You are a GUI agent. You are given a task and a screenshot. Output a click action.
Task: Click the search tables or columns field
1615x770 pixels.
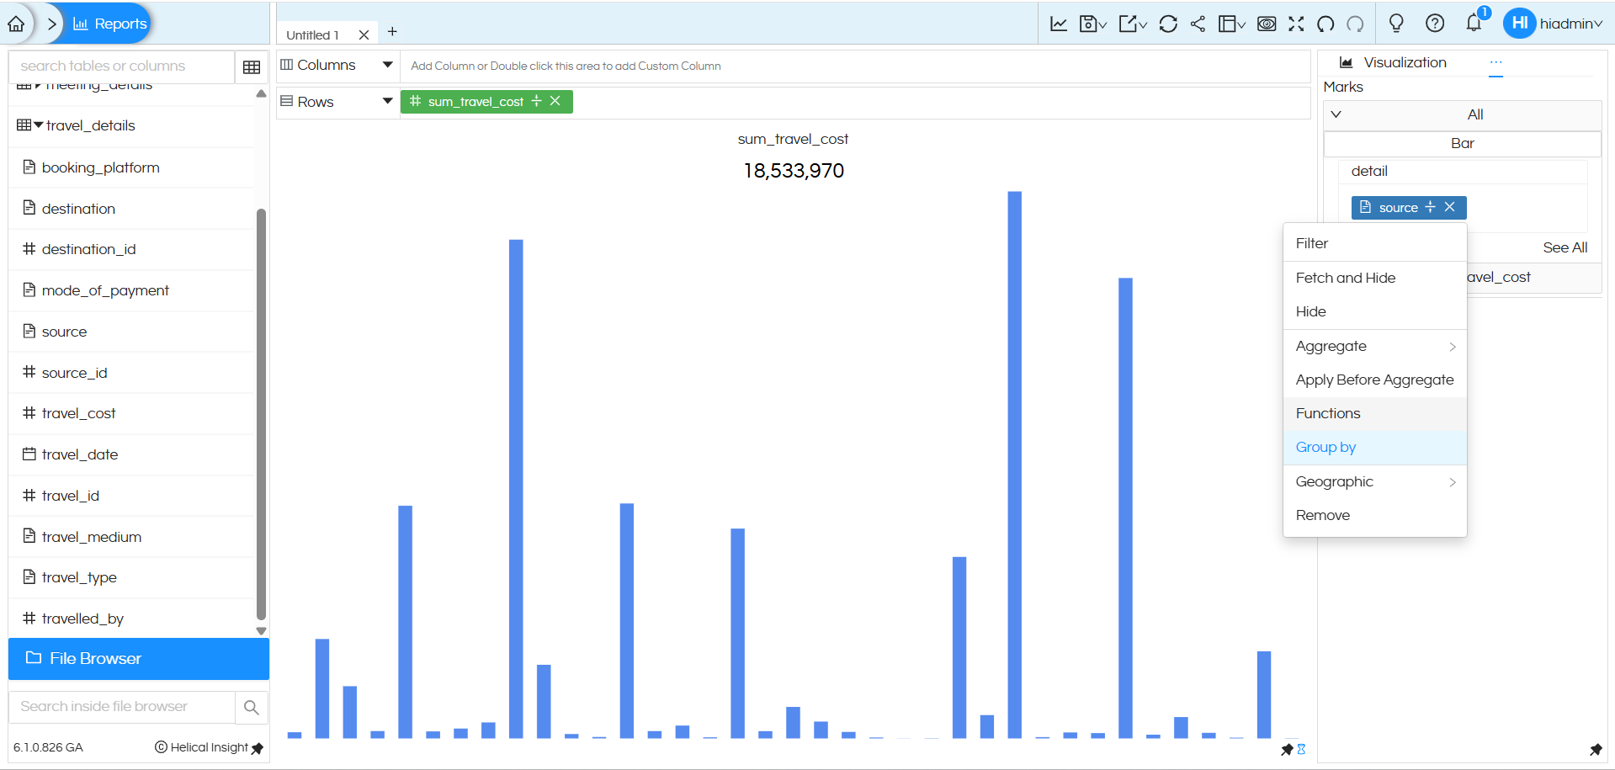tap(118, 66)
